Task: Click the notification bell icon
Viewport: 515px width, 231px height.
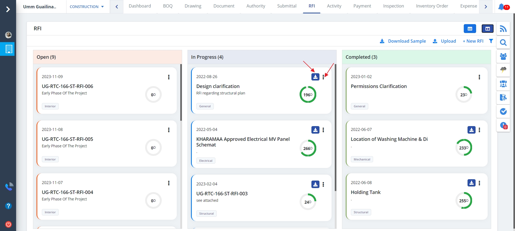Action: (x=501, y=6)
